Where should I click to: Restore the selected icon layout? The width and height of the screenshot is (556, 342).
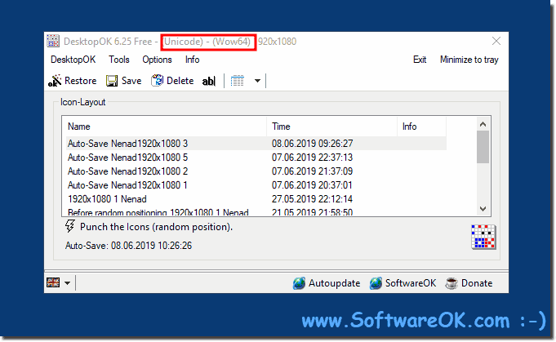tap(73, 81)
